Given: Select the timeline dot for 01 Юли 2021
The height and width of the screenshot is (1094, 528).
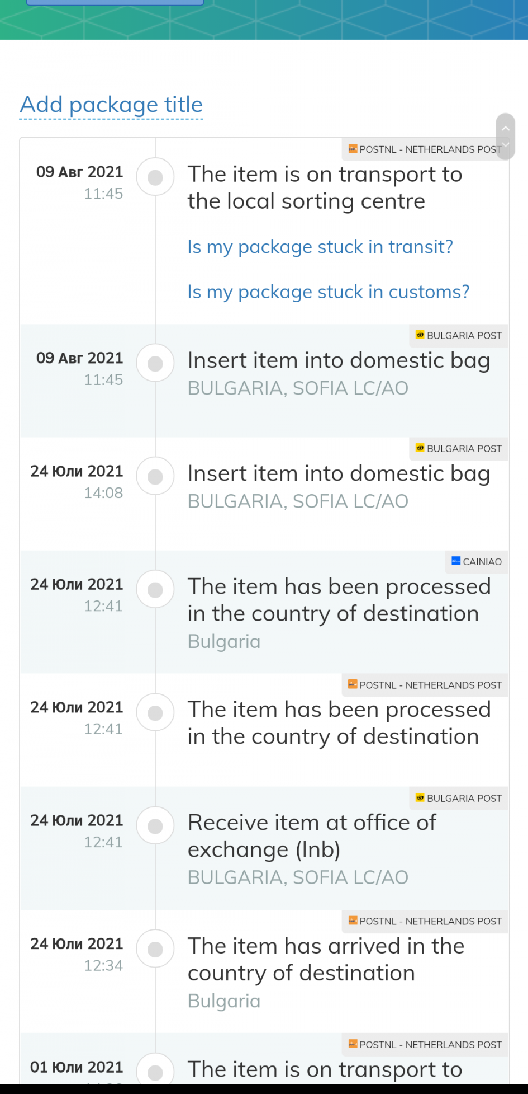Looking at the screenshot, I should [155, 1072].
